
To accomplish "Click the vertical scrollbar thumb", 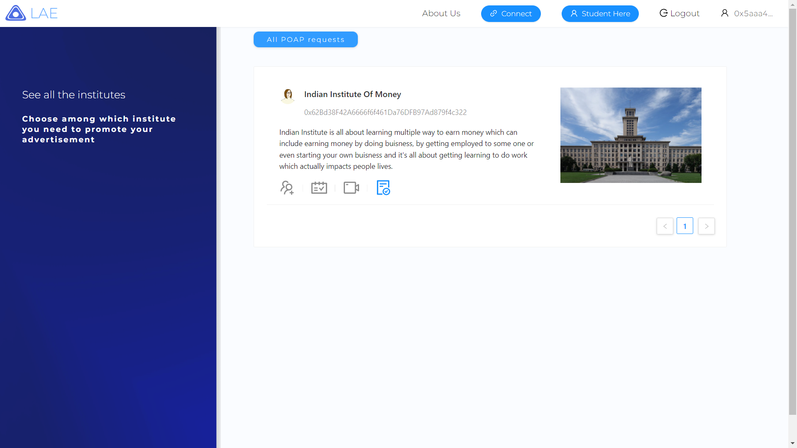I will tap(792, 212).
